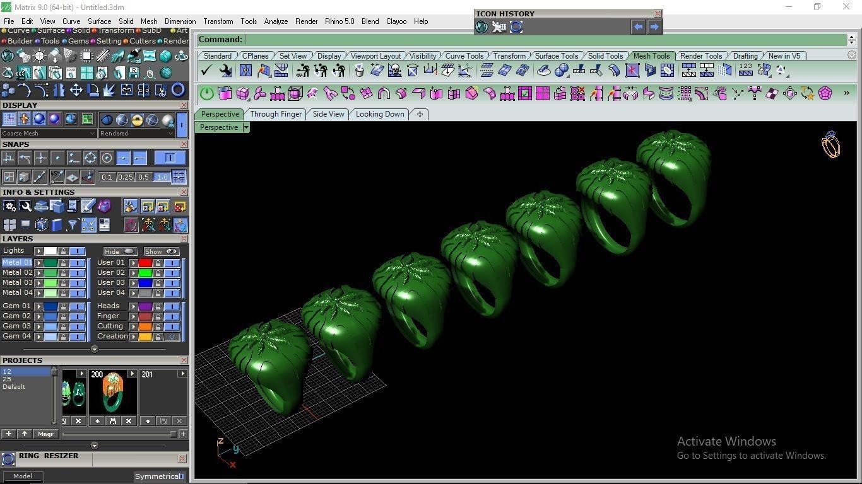This screenshot has width=862, height=484.
Task: Click the blue shaded sphere display icon
Action: [x=39, y=119]
